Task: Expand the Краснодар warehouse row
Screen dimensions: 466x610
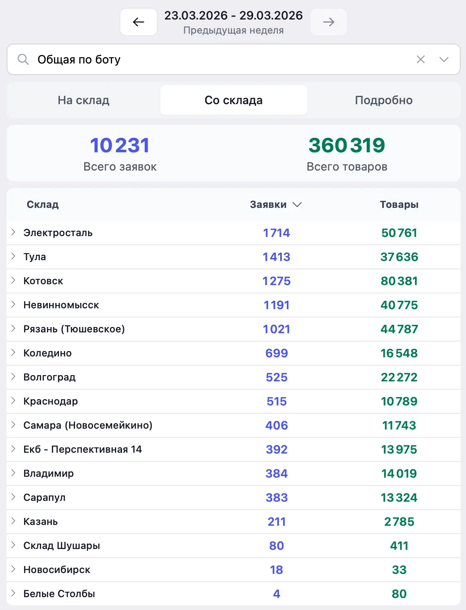Action: [13, 401]
